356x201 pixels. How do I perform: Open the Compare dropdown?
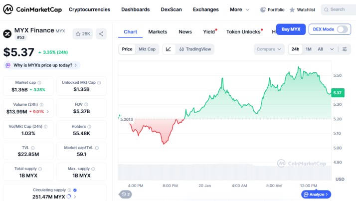(269, 49)
